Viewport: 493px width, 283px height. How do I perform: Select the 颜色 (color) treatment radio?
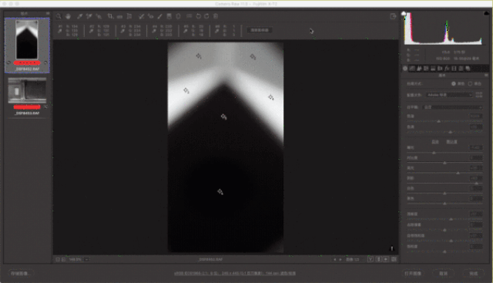point(454,84)
